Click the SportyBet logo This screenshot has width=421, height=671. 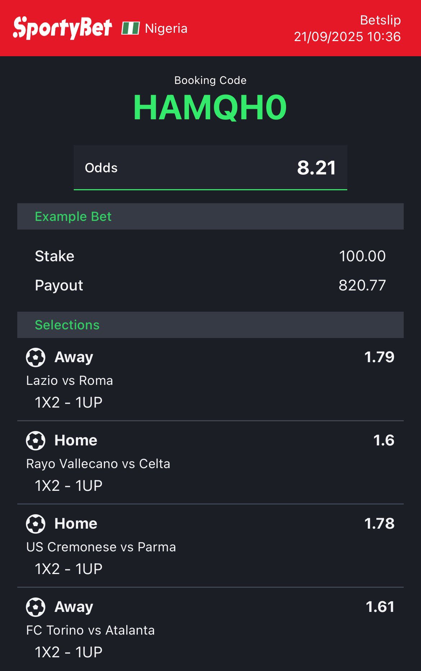coord(62,28)
